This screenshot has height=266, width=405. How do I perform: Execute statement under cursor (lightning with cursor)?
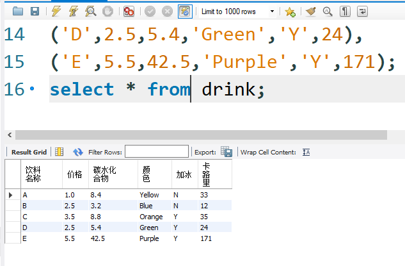click(x=74, y=12)
